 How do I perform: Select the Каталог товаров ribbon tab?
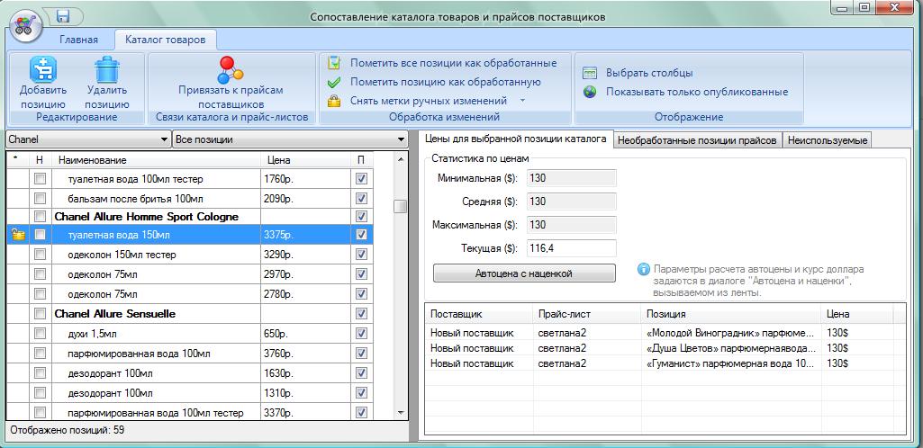coord(166,40)
